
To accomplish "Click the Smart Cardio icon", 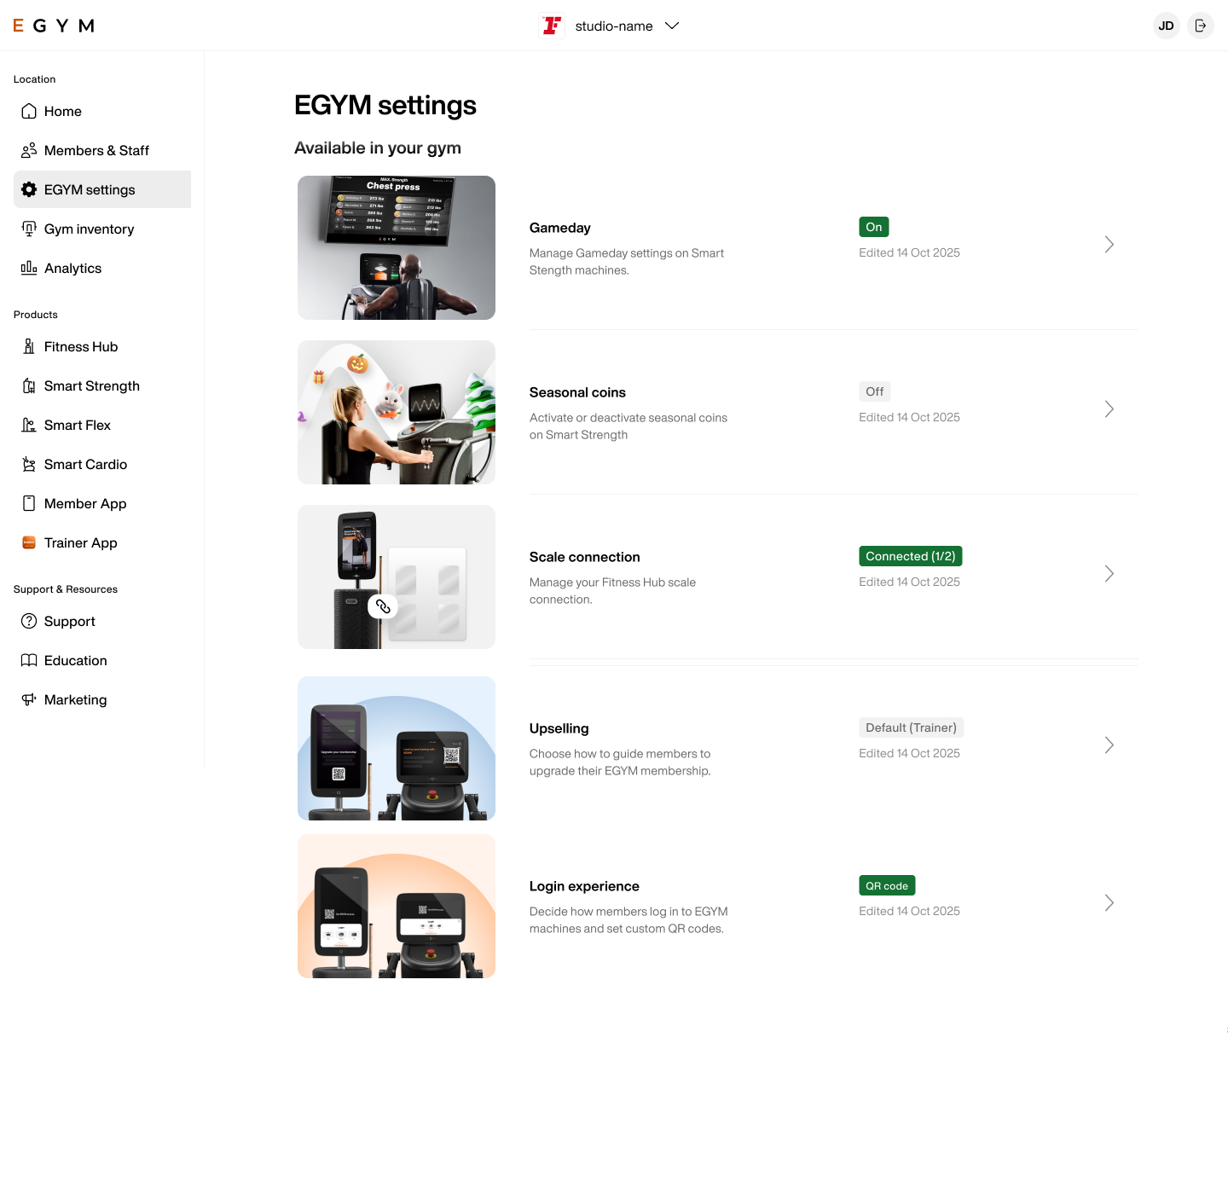I will [x=29, y=464].
